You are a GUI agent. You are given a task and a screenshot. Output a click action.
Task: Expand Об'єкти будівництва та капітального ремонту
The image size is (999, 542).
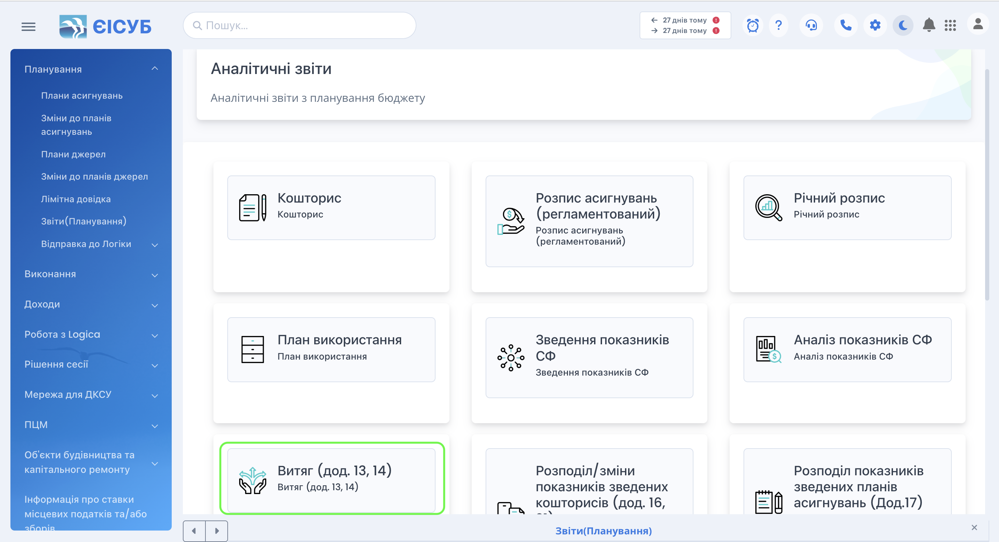click(x=155, y=463)
